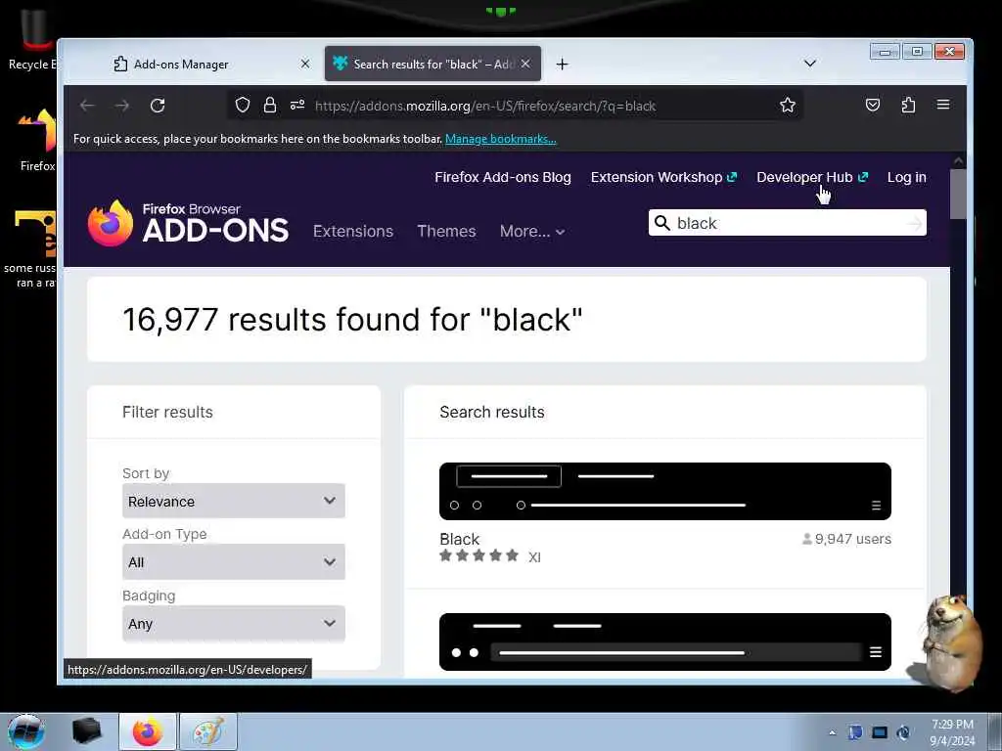1002x751 pixels.
Task: Click the site security padlock icon
Action: (270, 105)
